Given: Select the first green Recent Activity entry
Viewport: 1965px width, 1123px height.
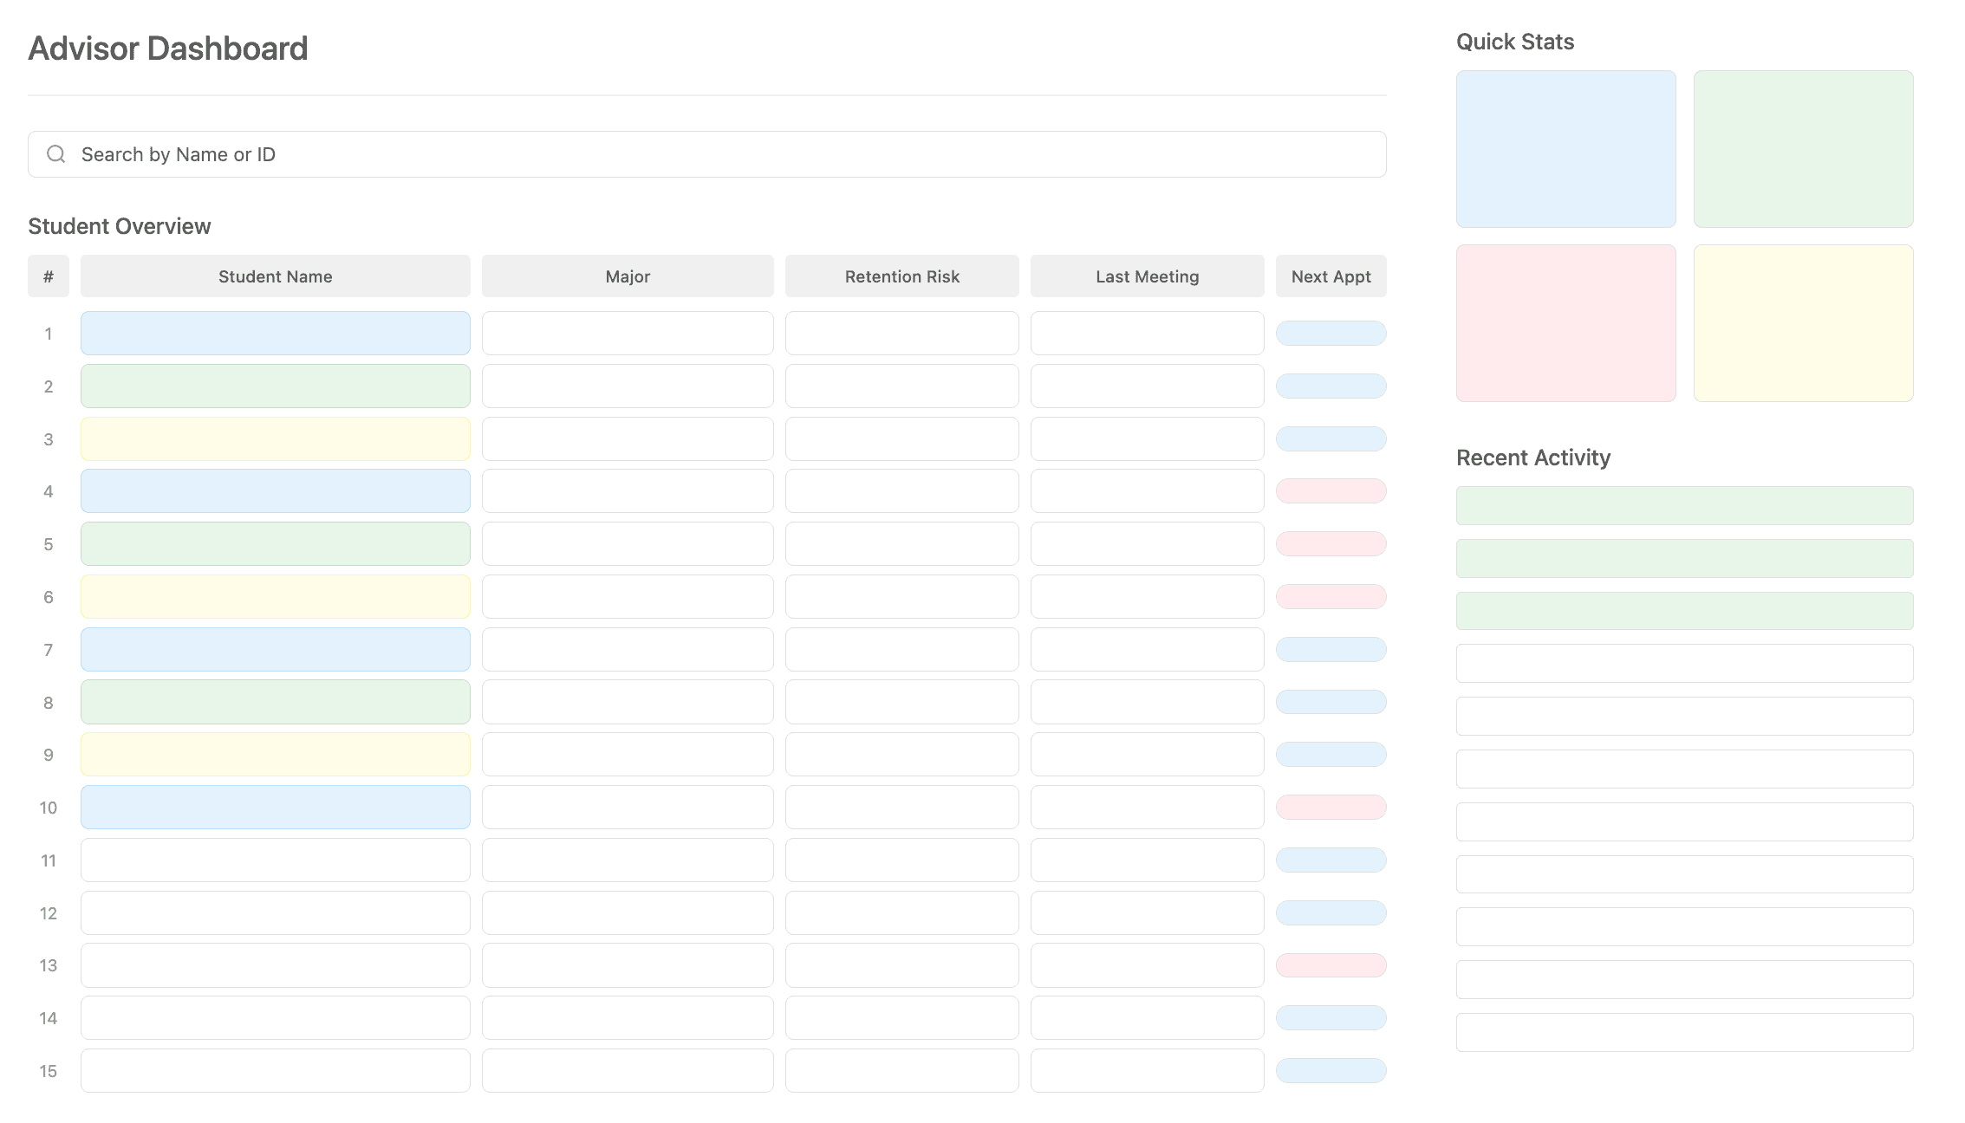Looking at the screenshot, I should [1684, 505].
